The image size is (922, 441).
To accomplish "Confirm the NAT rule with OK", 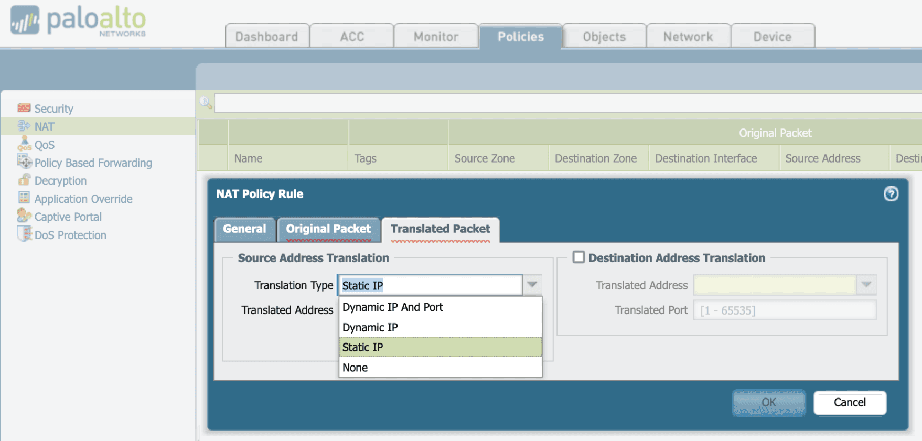I will [x=768, y=402].
